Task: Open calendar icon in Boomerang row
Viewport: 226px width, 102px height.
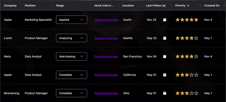Action: [x=165, y=93]
